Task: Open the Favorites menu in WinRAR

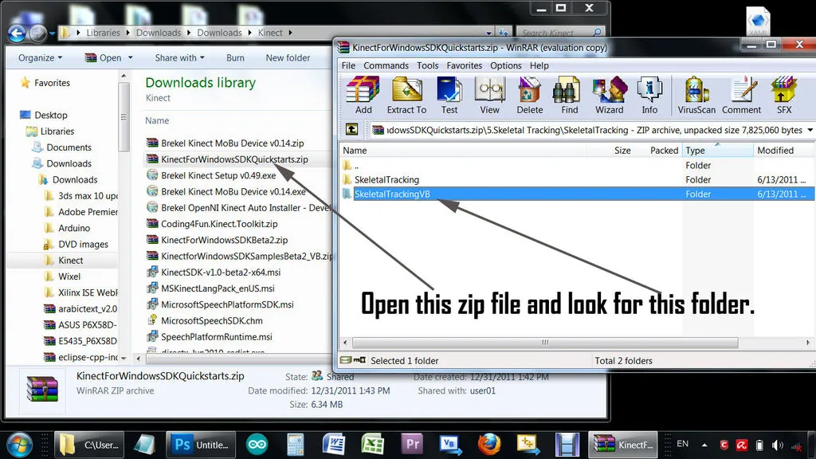Action: [x=464, y=65]
